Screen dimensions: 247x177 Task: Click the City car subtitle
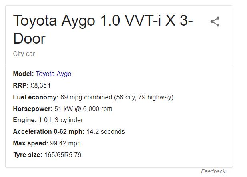click(x=24, y=54)
